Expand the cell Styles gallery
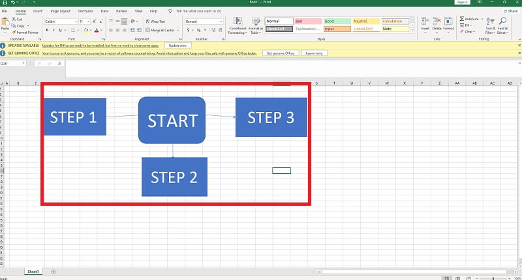This screenshot has height=280, width=522. (412, 31)
